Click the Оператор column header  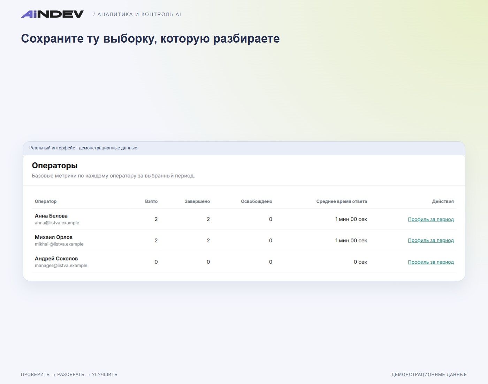click(46, 201)
